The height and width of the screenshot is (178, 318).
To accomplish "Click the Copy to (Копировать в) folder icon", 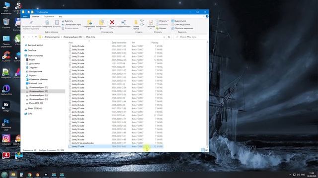I will 101,22.
